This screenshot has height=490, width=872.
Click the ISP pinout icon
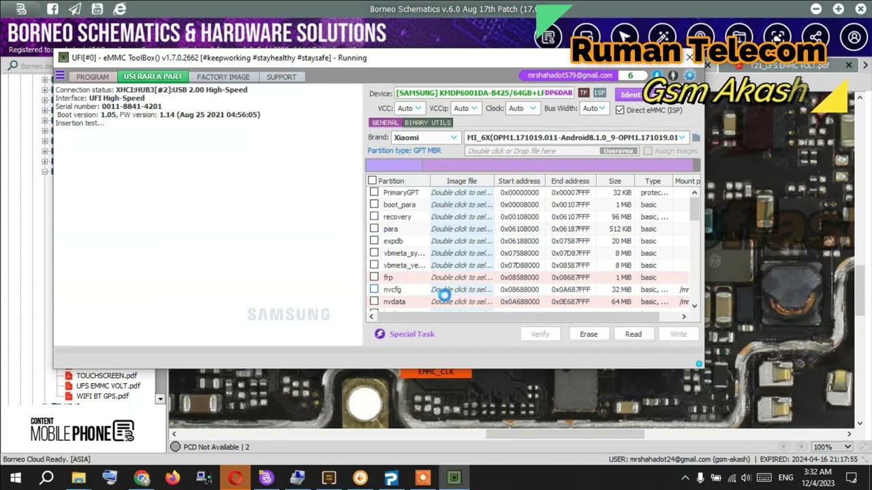tap(599, 93)
